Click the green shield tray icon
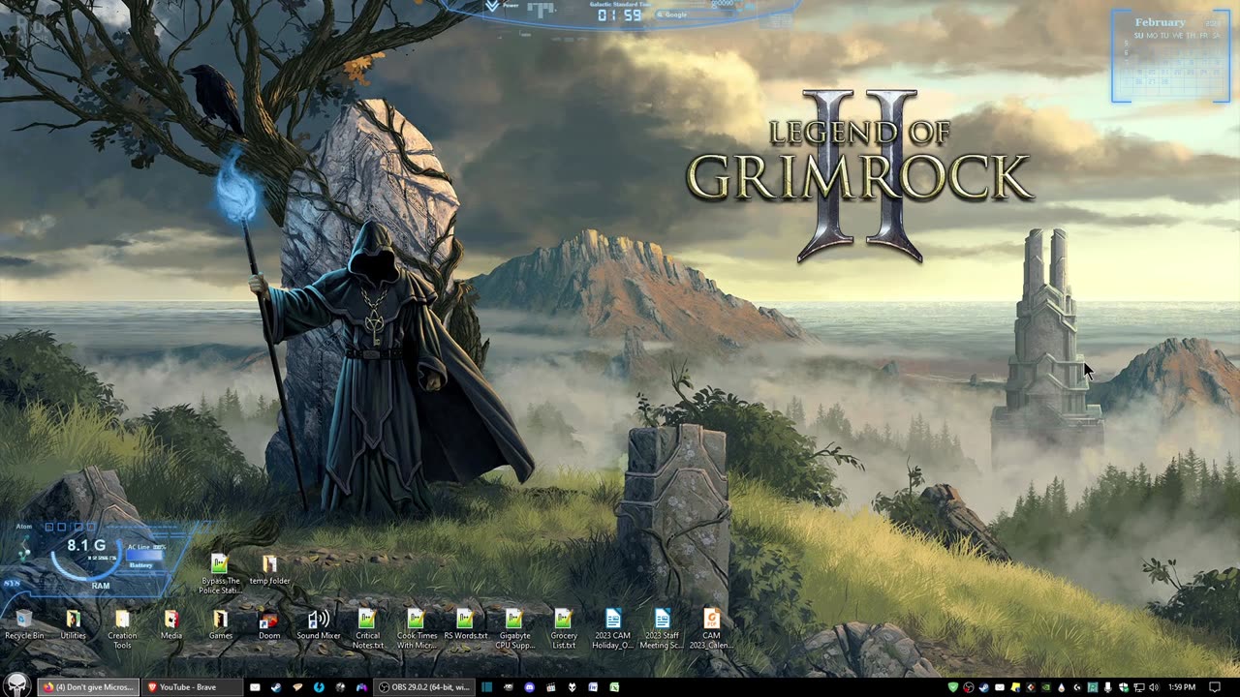The width and height of the screenshot is (1240, 697). click(x=953, y=687)
